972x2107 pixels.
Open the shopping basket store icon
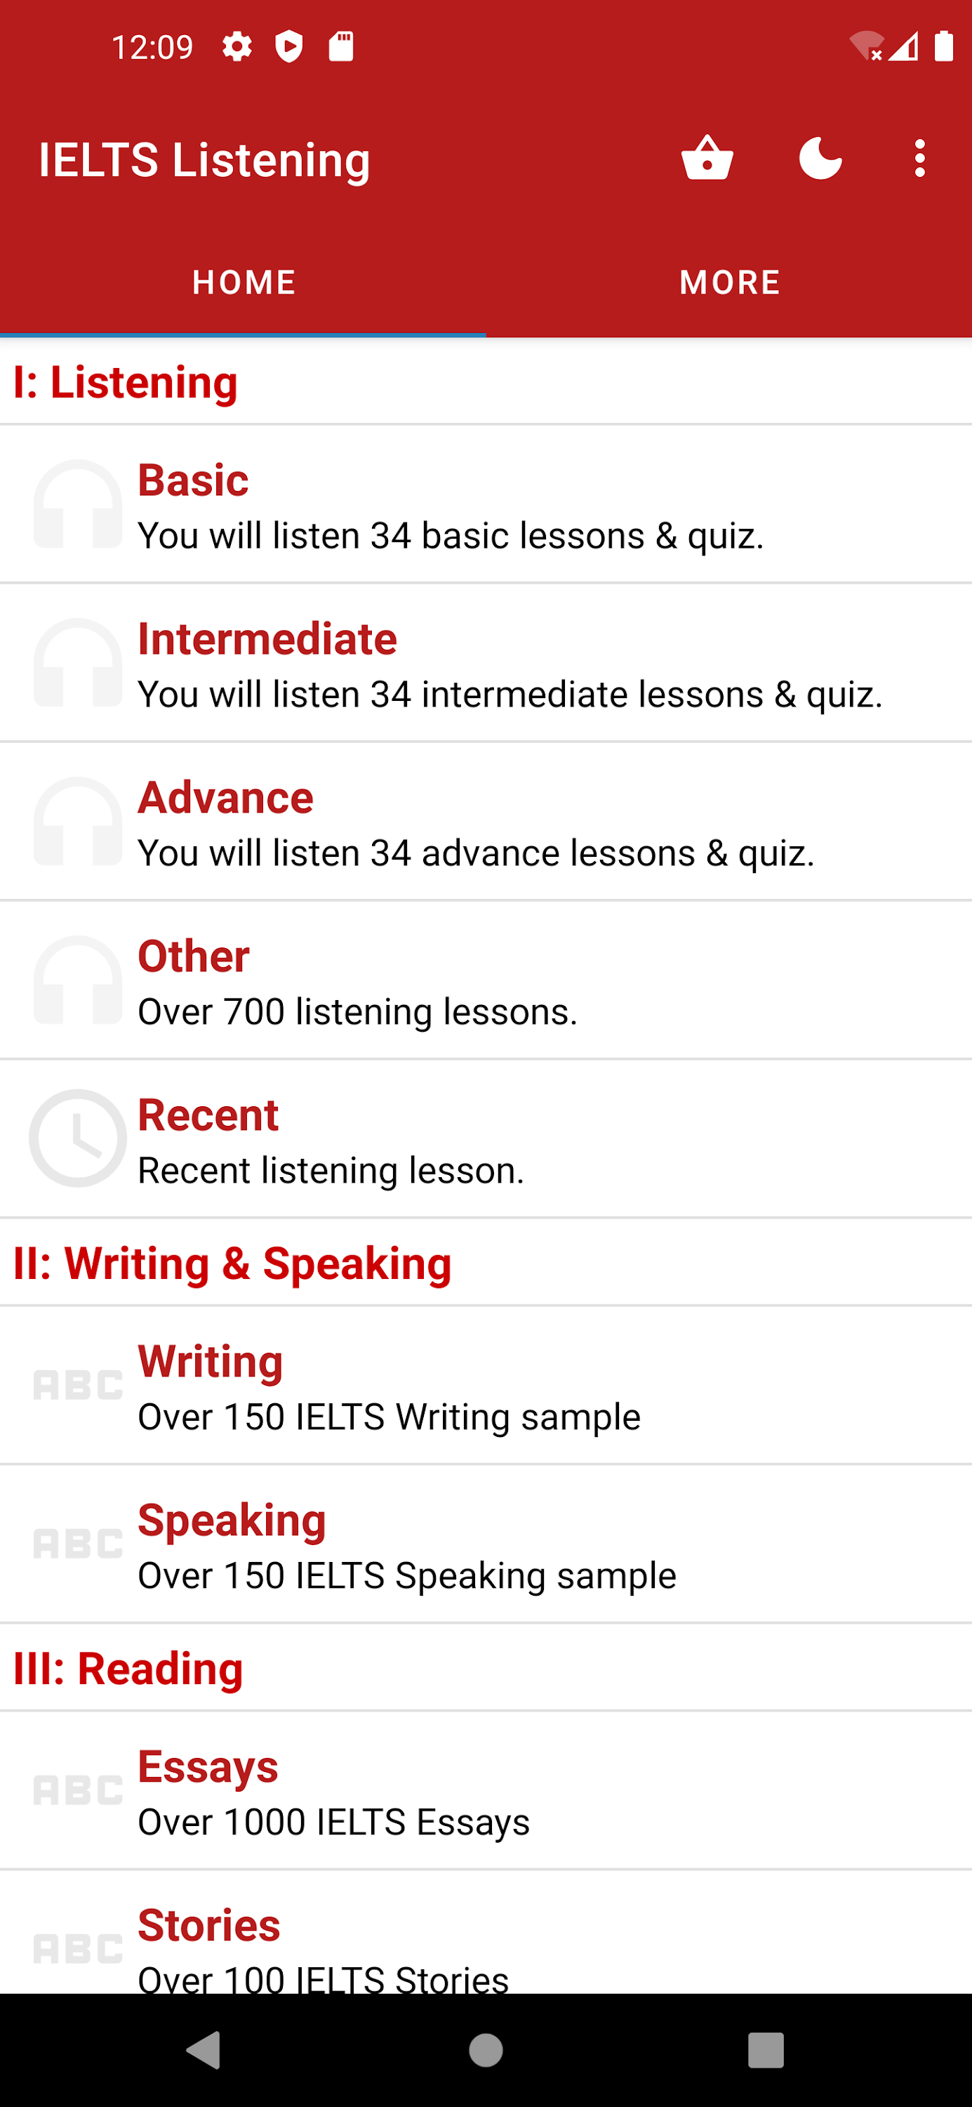pyautogui.click(x=707, y=158)
